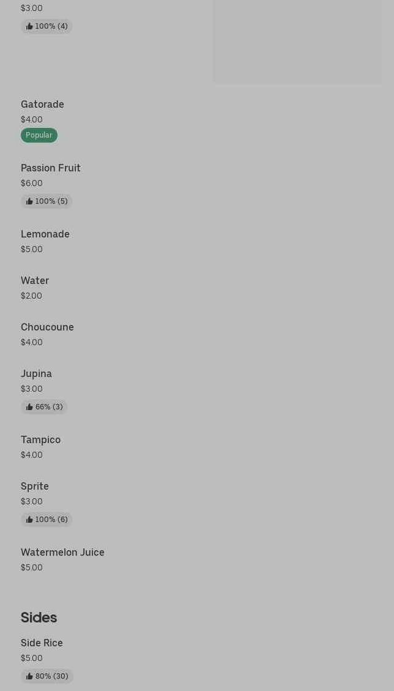394x691 pixels.
Task: Click the 100% (4) rating badge
Action: click(46, 26)
